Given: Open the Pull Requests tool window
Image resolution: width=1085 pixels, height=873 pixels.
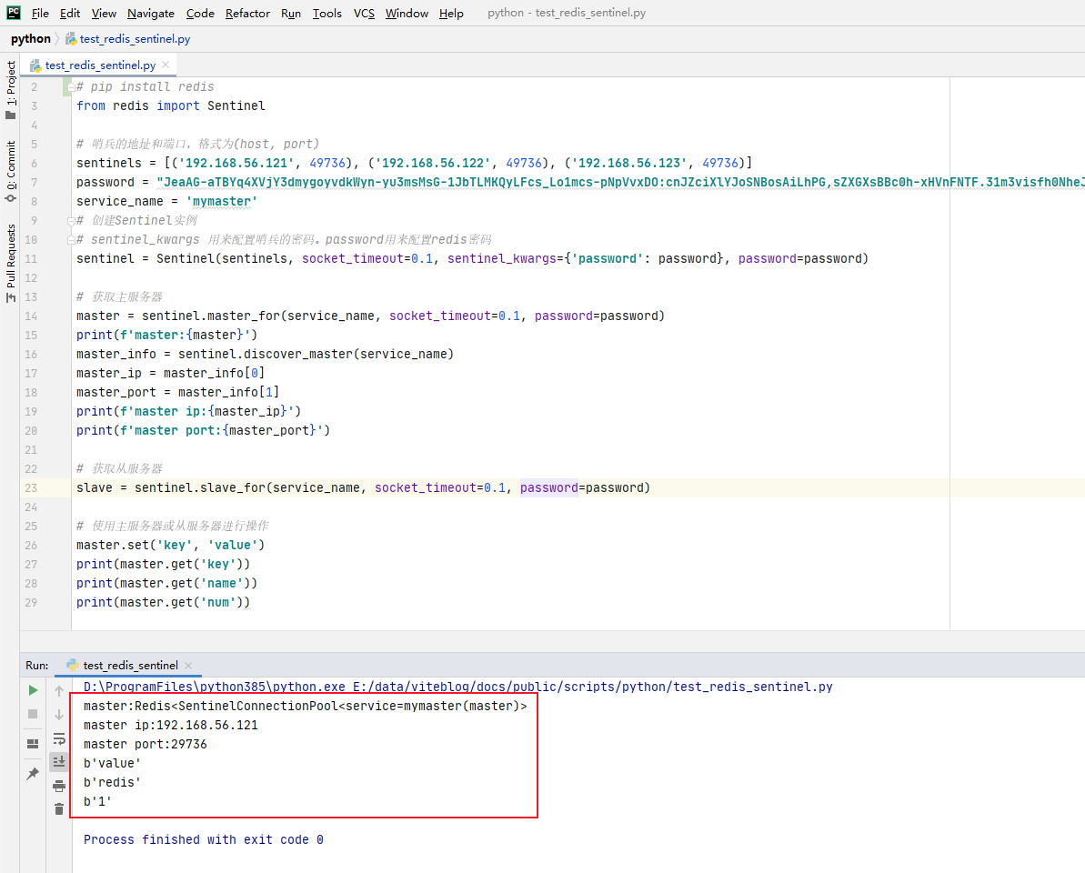Looking at the screenshot, I should 10,263.
